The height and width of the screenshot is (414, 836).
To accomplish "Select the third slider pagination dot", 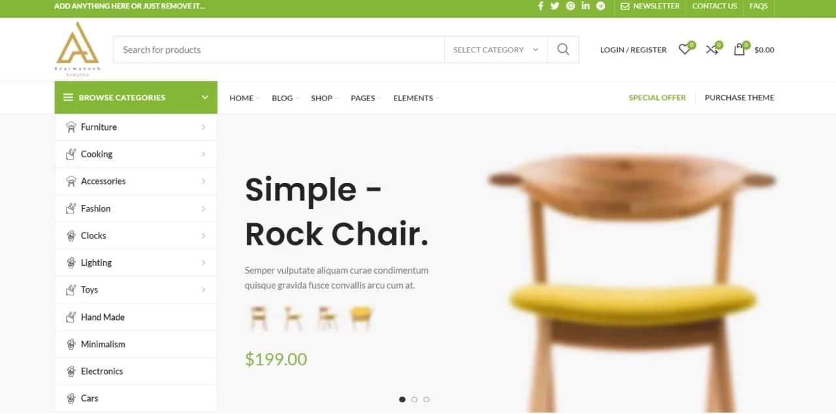I will [426, 400].
